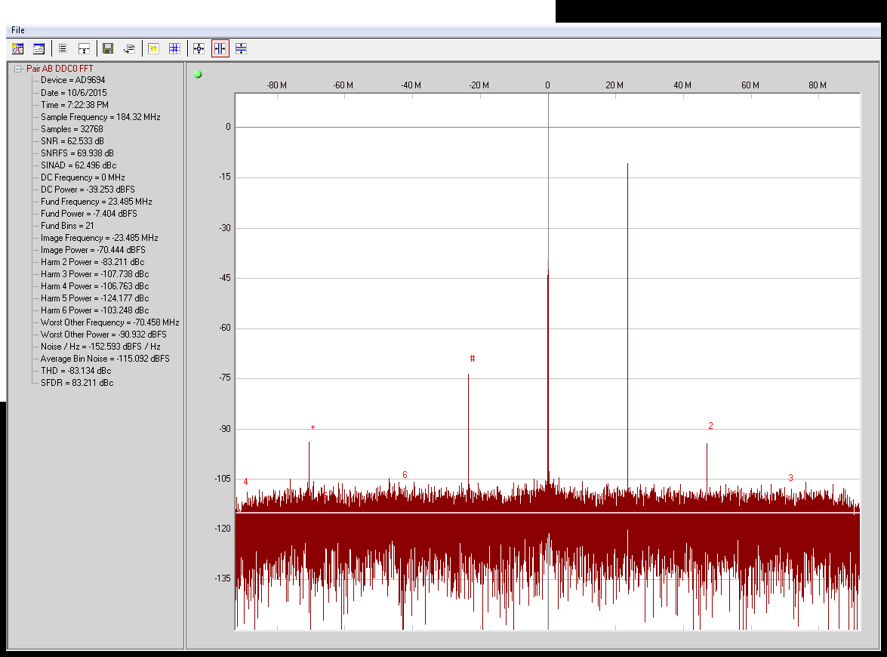
Task: Click the harmonic 2 marker on the plot
Action: (x=710, y=426)
